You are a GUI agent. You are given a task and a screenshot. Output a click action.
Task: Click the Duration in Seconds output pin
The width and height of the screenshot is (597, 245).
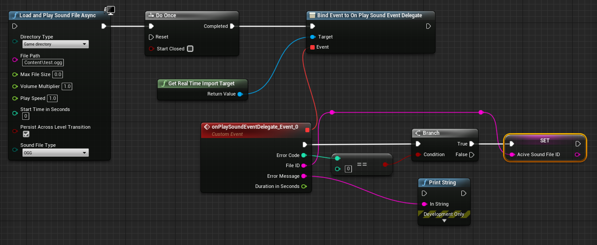(304, 187)
